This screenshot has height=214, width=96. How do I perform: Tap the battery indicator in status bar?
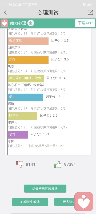pos(89,4)
